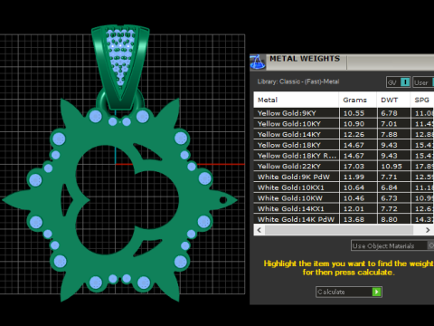Select the Yellow Gold:18KY row
The width and height of the screenshot is (434, 326).
(344, 145)
